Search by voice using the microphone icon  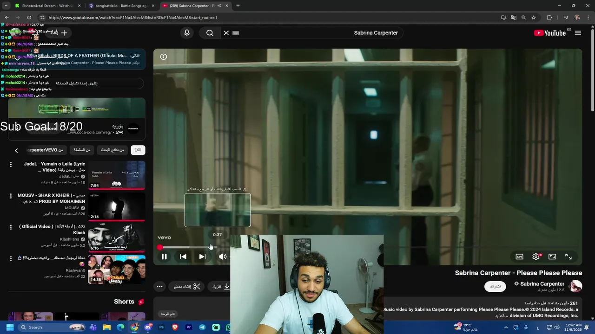(187, 33)
